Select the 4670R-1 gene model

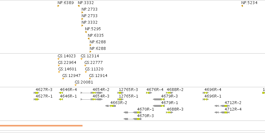[133, 112]
